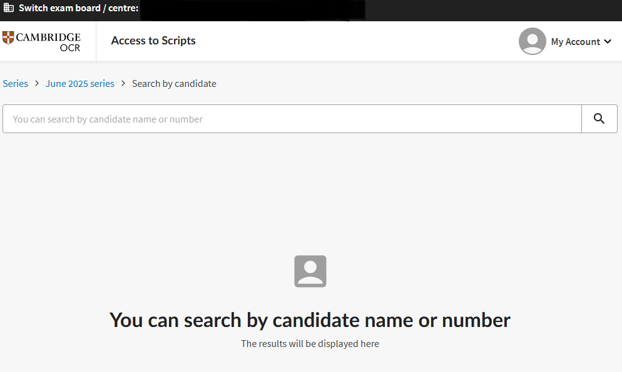Click the chevron after the Series breadcrumb

[x=36, y=83]
